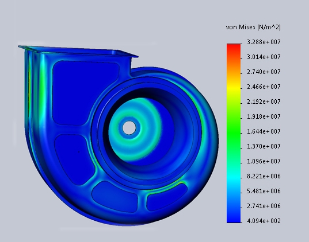Click the legend value 1.370e+007
The width and height of the screenshot is (309, 242).
[264, 147]
